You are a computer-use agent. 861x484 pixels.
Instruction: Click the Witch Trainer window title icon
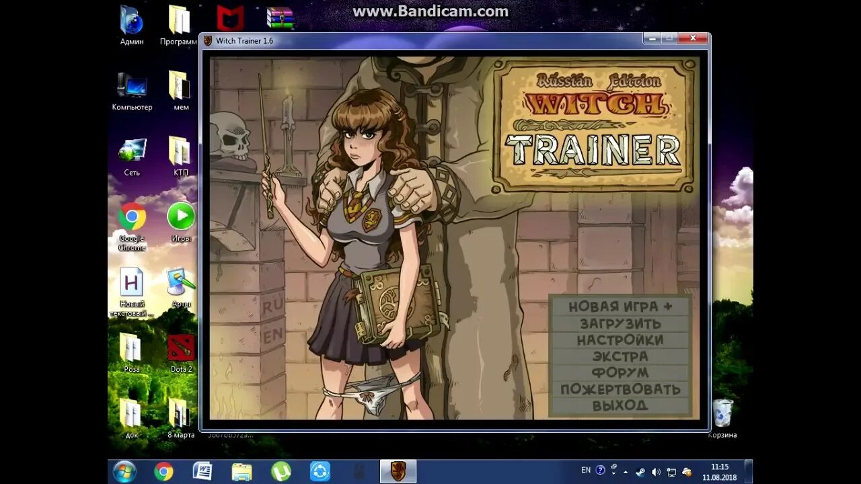(208, 41)
